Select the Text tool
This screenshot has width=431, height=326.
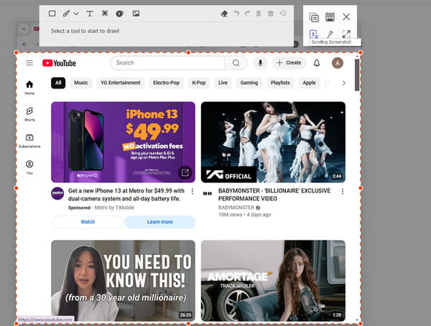[90, 14]
